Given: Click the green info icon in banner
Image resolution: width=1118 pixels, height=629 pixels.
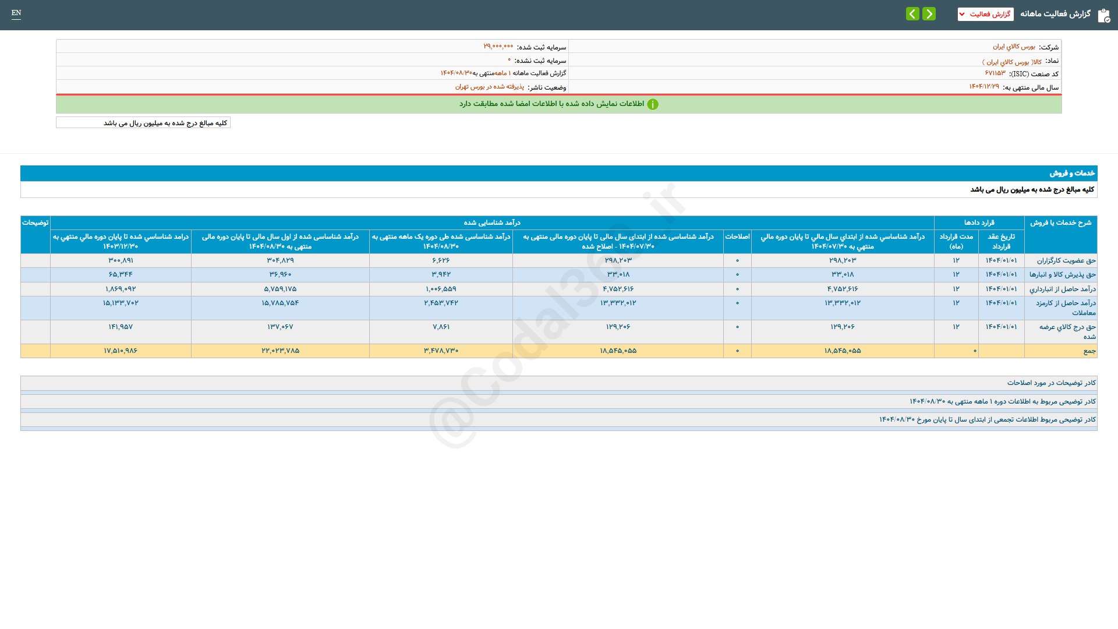Looking at the screenshot, I should coord(653,104).
